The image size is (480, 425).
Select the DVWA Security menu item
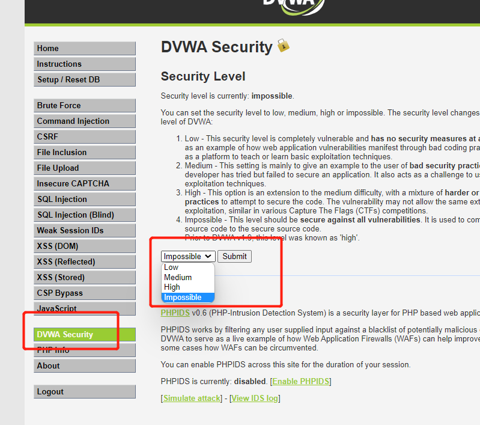pos(85,334)
